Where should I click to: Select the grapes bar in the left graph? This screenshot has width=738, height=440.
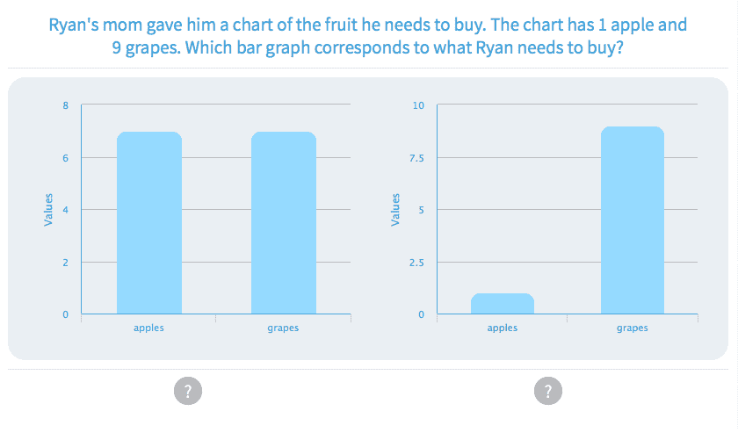[284, 223]
